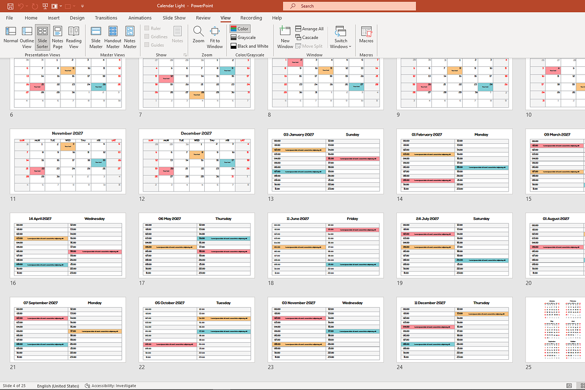Open the Macros dialog

point(366,35)
